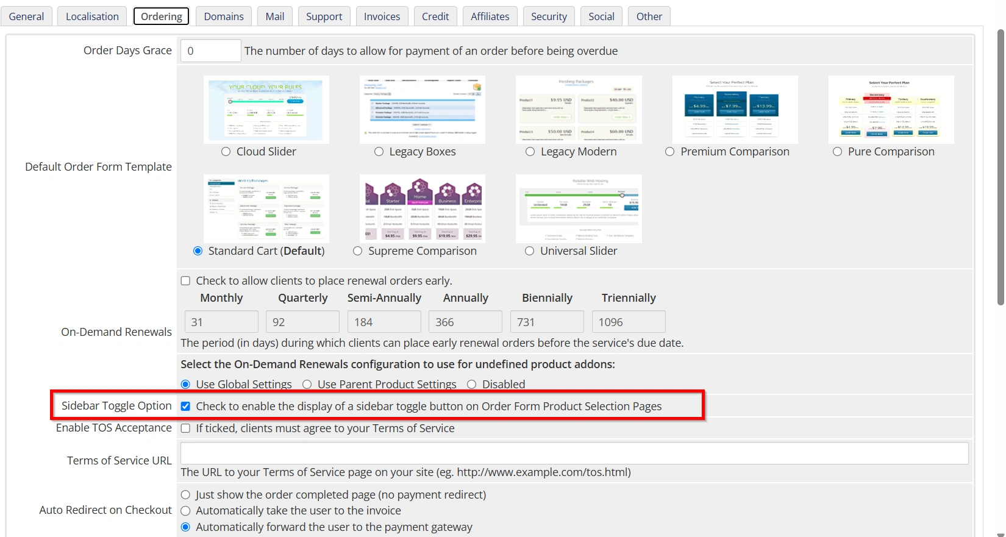Switch to the Security tab
This screenshot has width=1006, height=537.
[549, 16]
